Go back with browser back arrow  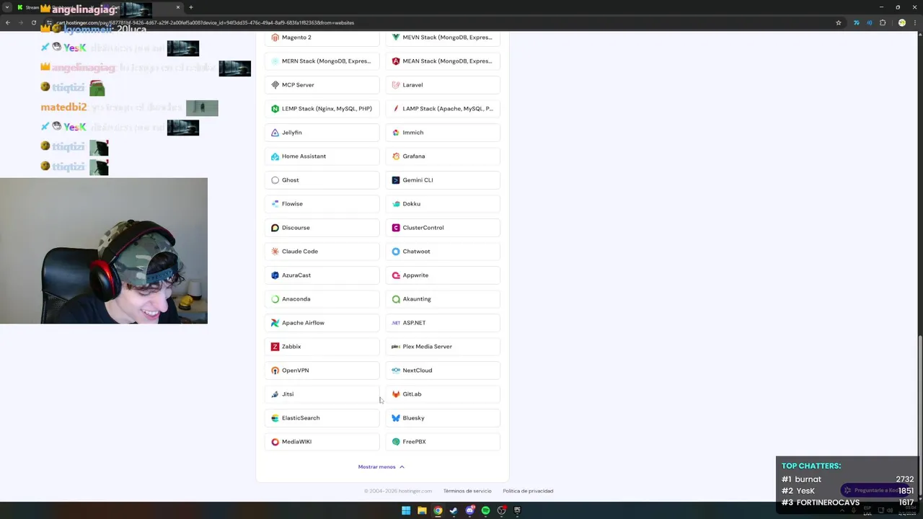click(8, 22)
